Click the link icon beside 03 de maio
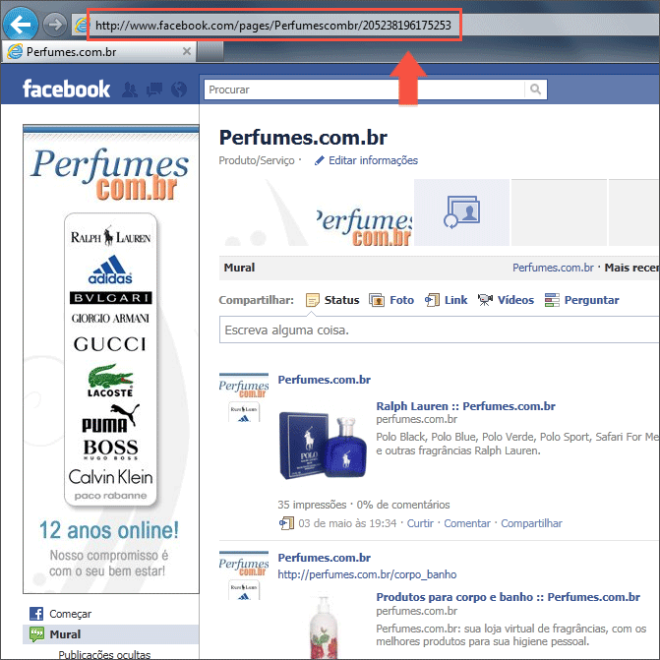 tap(286, 523)
